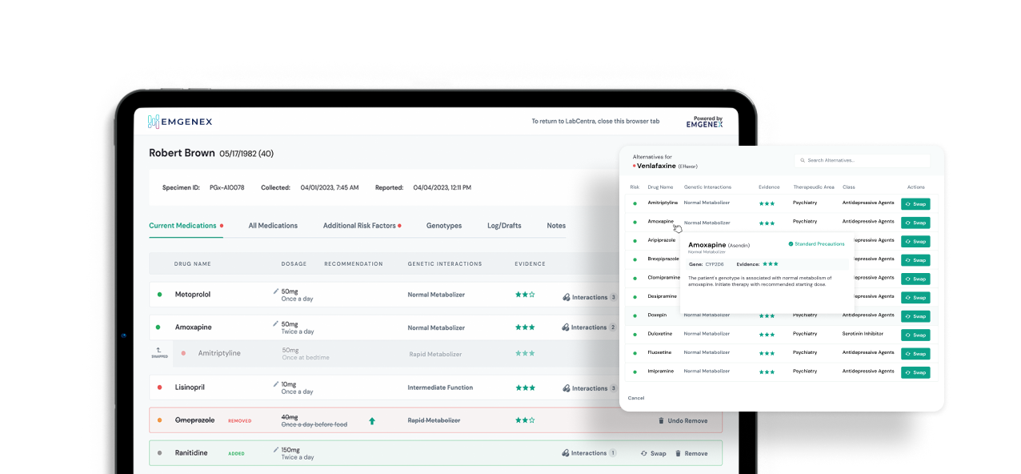The width and height of the screenshot is (1021, 474).
Task: Click the Drug Name column header in medications table
Action: click(193, 263)
